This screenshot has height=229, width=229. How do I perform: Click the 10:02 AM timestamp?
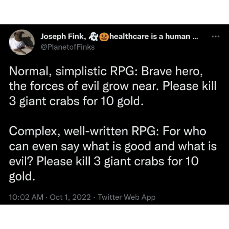click(26, 197)
